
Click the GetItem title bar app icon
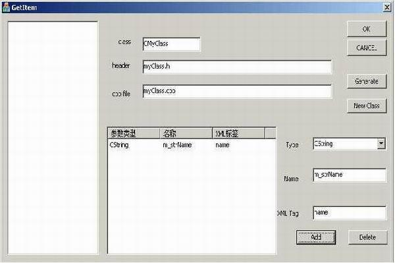pyautogui.click(x=5, y=7)
